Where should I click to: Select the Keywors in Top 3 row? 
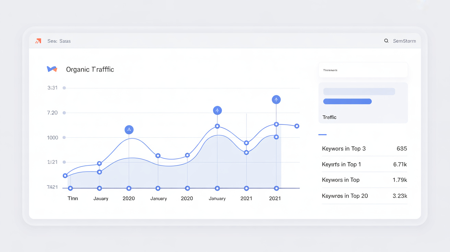tap(364, 149)
